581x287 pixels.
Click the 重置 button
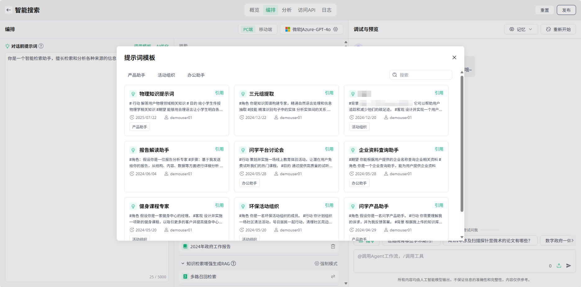(545, 10)
